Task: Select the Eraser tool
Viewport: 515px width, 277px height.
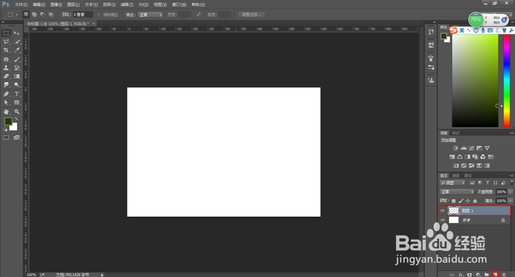Action: 6,76
